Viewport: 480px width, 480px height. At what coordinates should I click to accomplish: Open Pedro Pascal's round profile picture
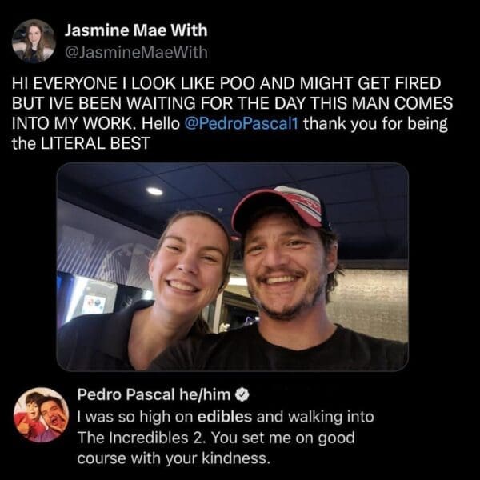tap(42, 414)
